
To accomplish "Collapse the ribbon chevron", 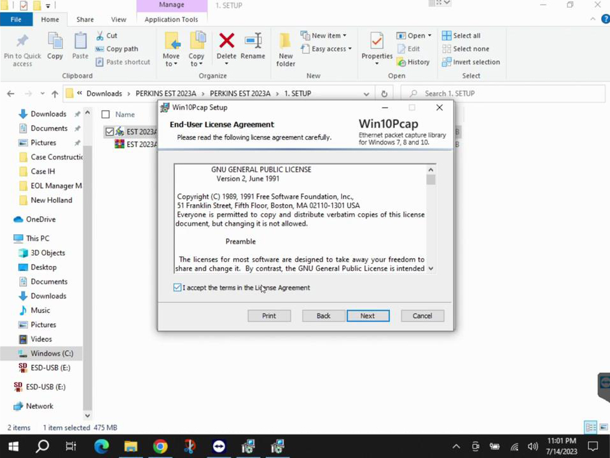I will [x=593, y=19].
